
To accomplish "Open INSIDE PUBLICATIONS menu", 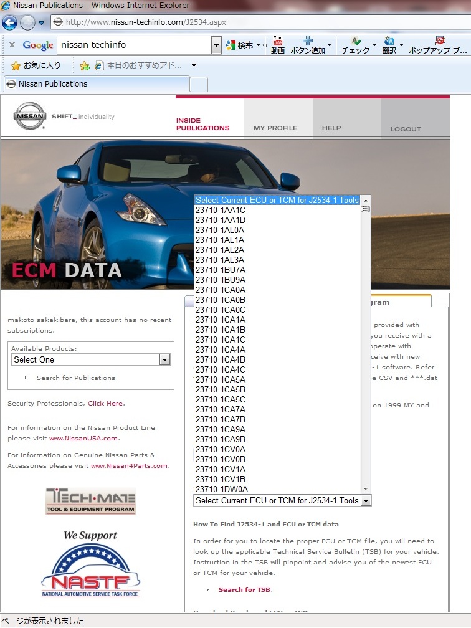I will pyautogui.click(x=202, y=124).
